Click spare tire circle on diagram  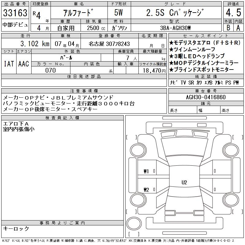[x=134, y=223]
